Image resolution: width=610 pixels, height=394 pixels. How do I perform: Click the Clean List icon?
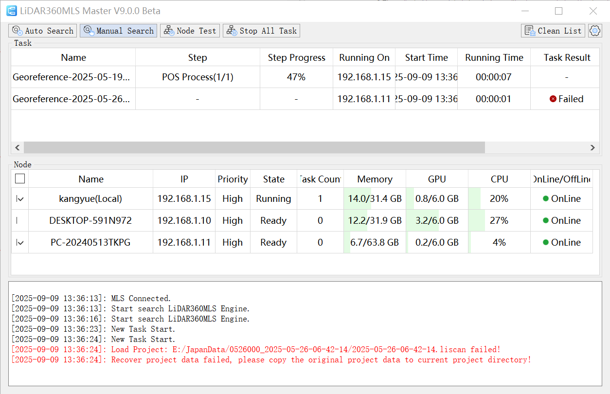(x=529, y=31)
